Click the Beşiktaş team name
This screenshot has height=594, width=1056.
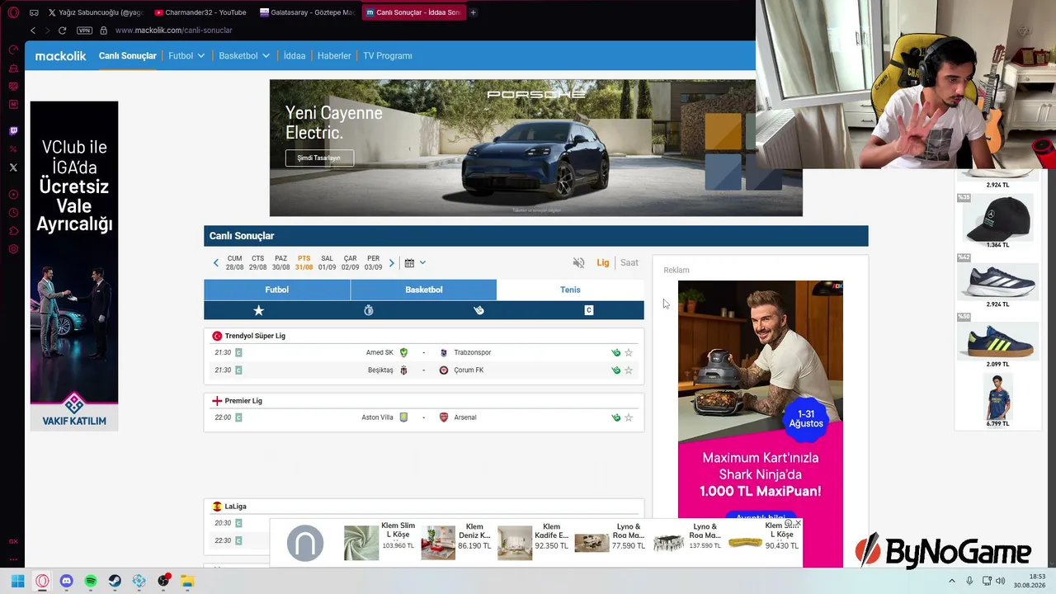[380, 370]
